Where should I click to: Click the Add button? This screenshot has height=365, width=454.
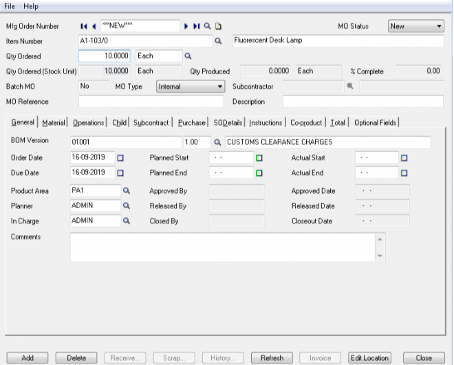tap(28, 358)
